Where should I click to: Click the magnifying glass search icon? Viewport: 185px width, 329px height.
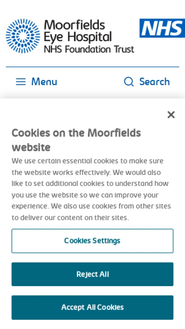[129, 82]
